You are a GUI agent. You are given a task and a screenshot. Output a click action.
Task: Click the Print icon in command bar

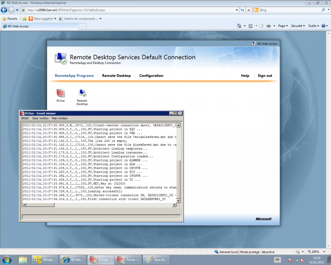coord(269,26)
